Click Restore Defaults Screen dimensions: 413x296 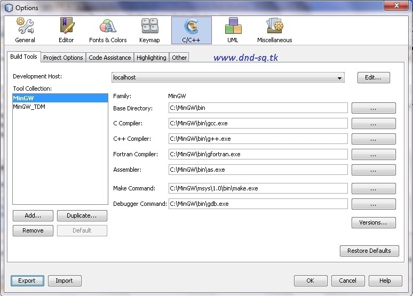369,251
